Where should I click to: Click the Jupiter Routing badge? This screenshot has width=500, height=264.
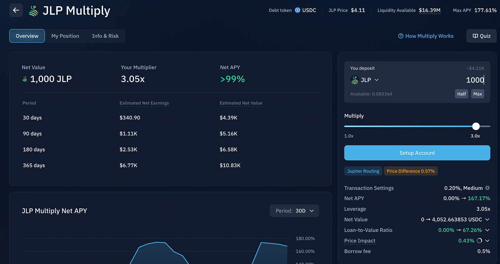tap(363, 171)
